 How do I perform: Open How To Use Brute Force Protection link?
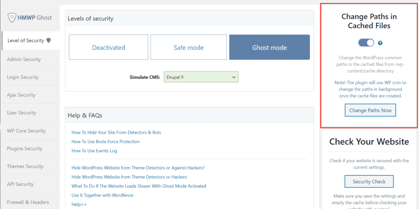click(106, 141)
